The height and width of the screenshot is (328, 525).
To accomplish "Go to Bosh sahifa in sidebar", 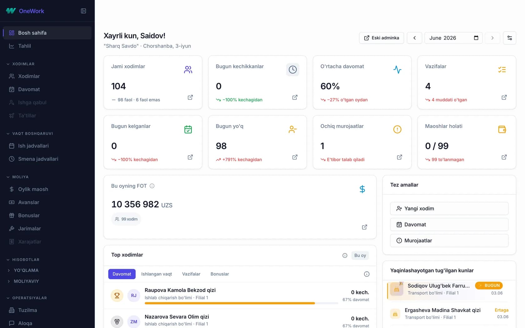I will (47, 33).
